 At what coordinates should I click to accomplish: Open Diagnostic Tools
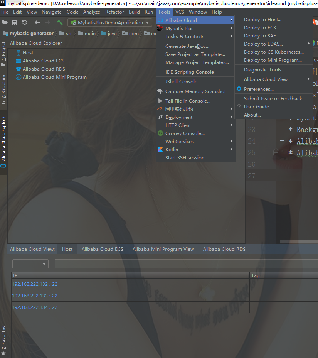(274, 70)
